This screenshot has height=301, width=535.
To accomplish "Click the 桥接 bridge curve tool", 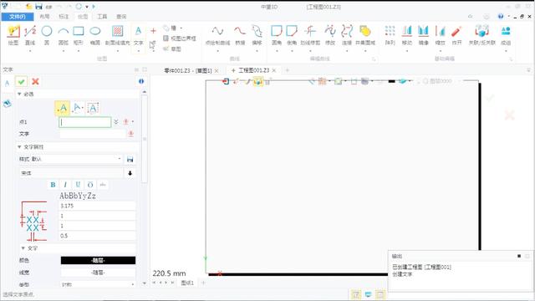I will [240, 35].
